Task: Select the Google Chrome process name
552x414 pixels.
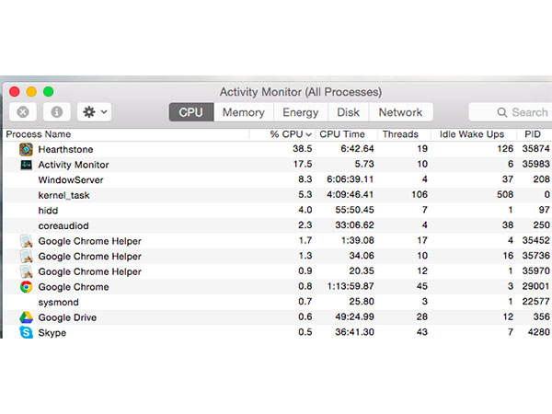Action: (74, 287)
